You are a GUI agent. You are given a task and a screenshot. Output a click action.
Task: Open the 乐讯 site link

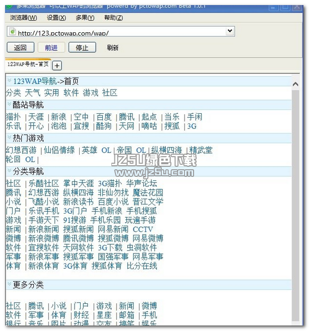click(x=13, y=126)
